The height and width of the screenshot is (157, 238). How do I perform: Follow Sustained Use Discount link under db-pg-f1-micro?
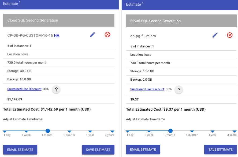tap(147, 89)
